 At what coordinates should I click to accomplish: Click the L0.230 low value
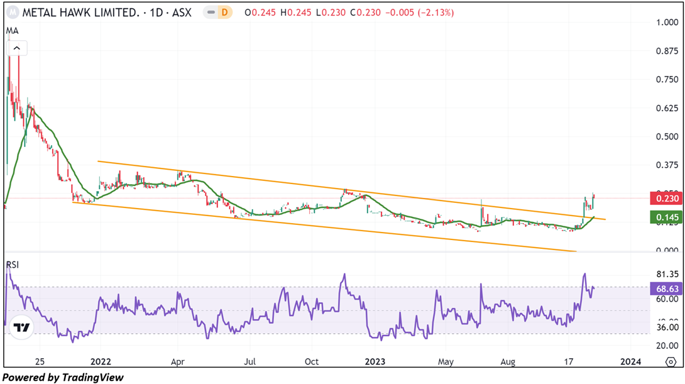click(x=331, y=13)
